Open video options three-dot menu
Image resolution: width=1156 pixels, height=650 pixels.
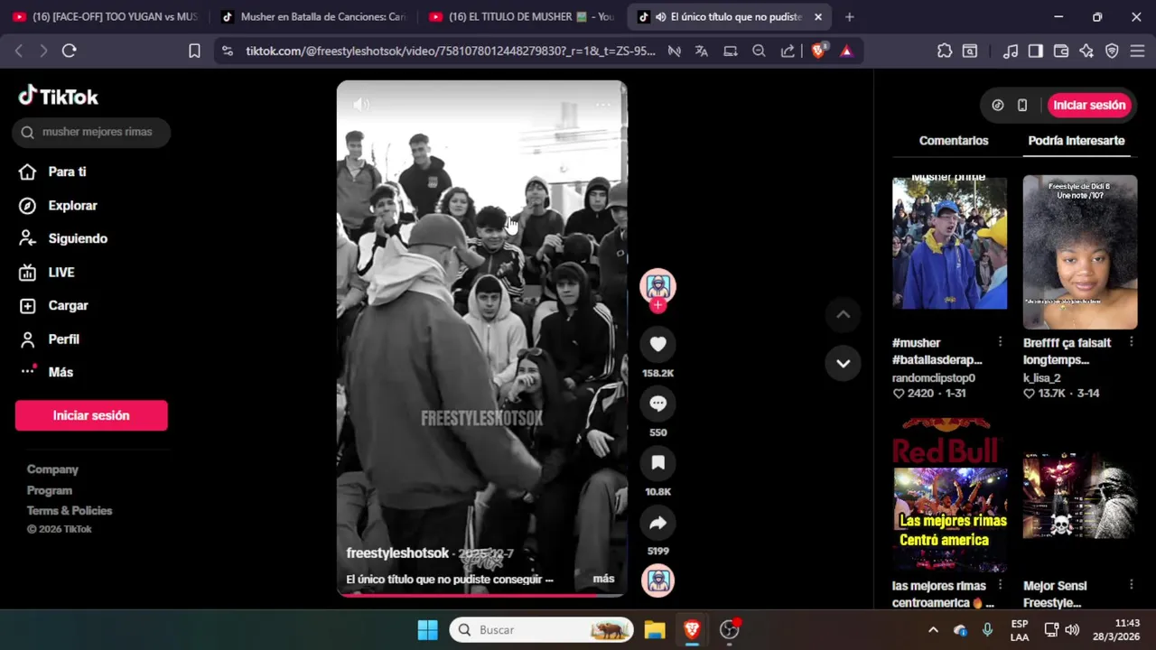602,105
